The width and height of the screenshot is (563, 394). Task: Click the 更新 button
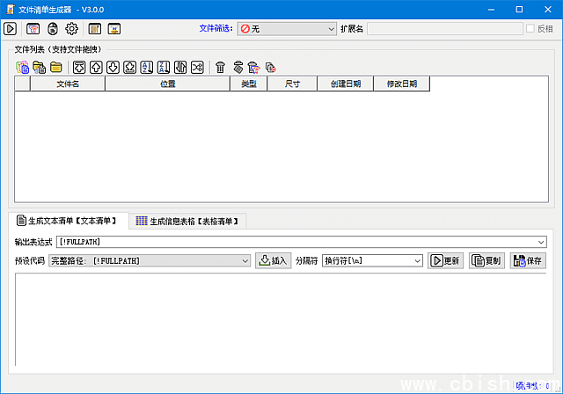445,260
